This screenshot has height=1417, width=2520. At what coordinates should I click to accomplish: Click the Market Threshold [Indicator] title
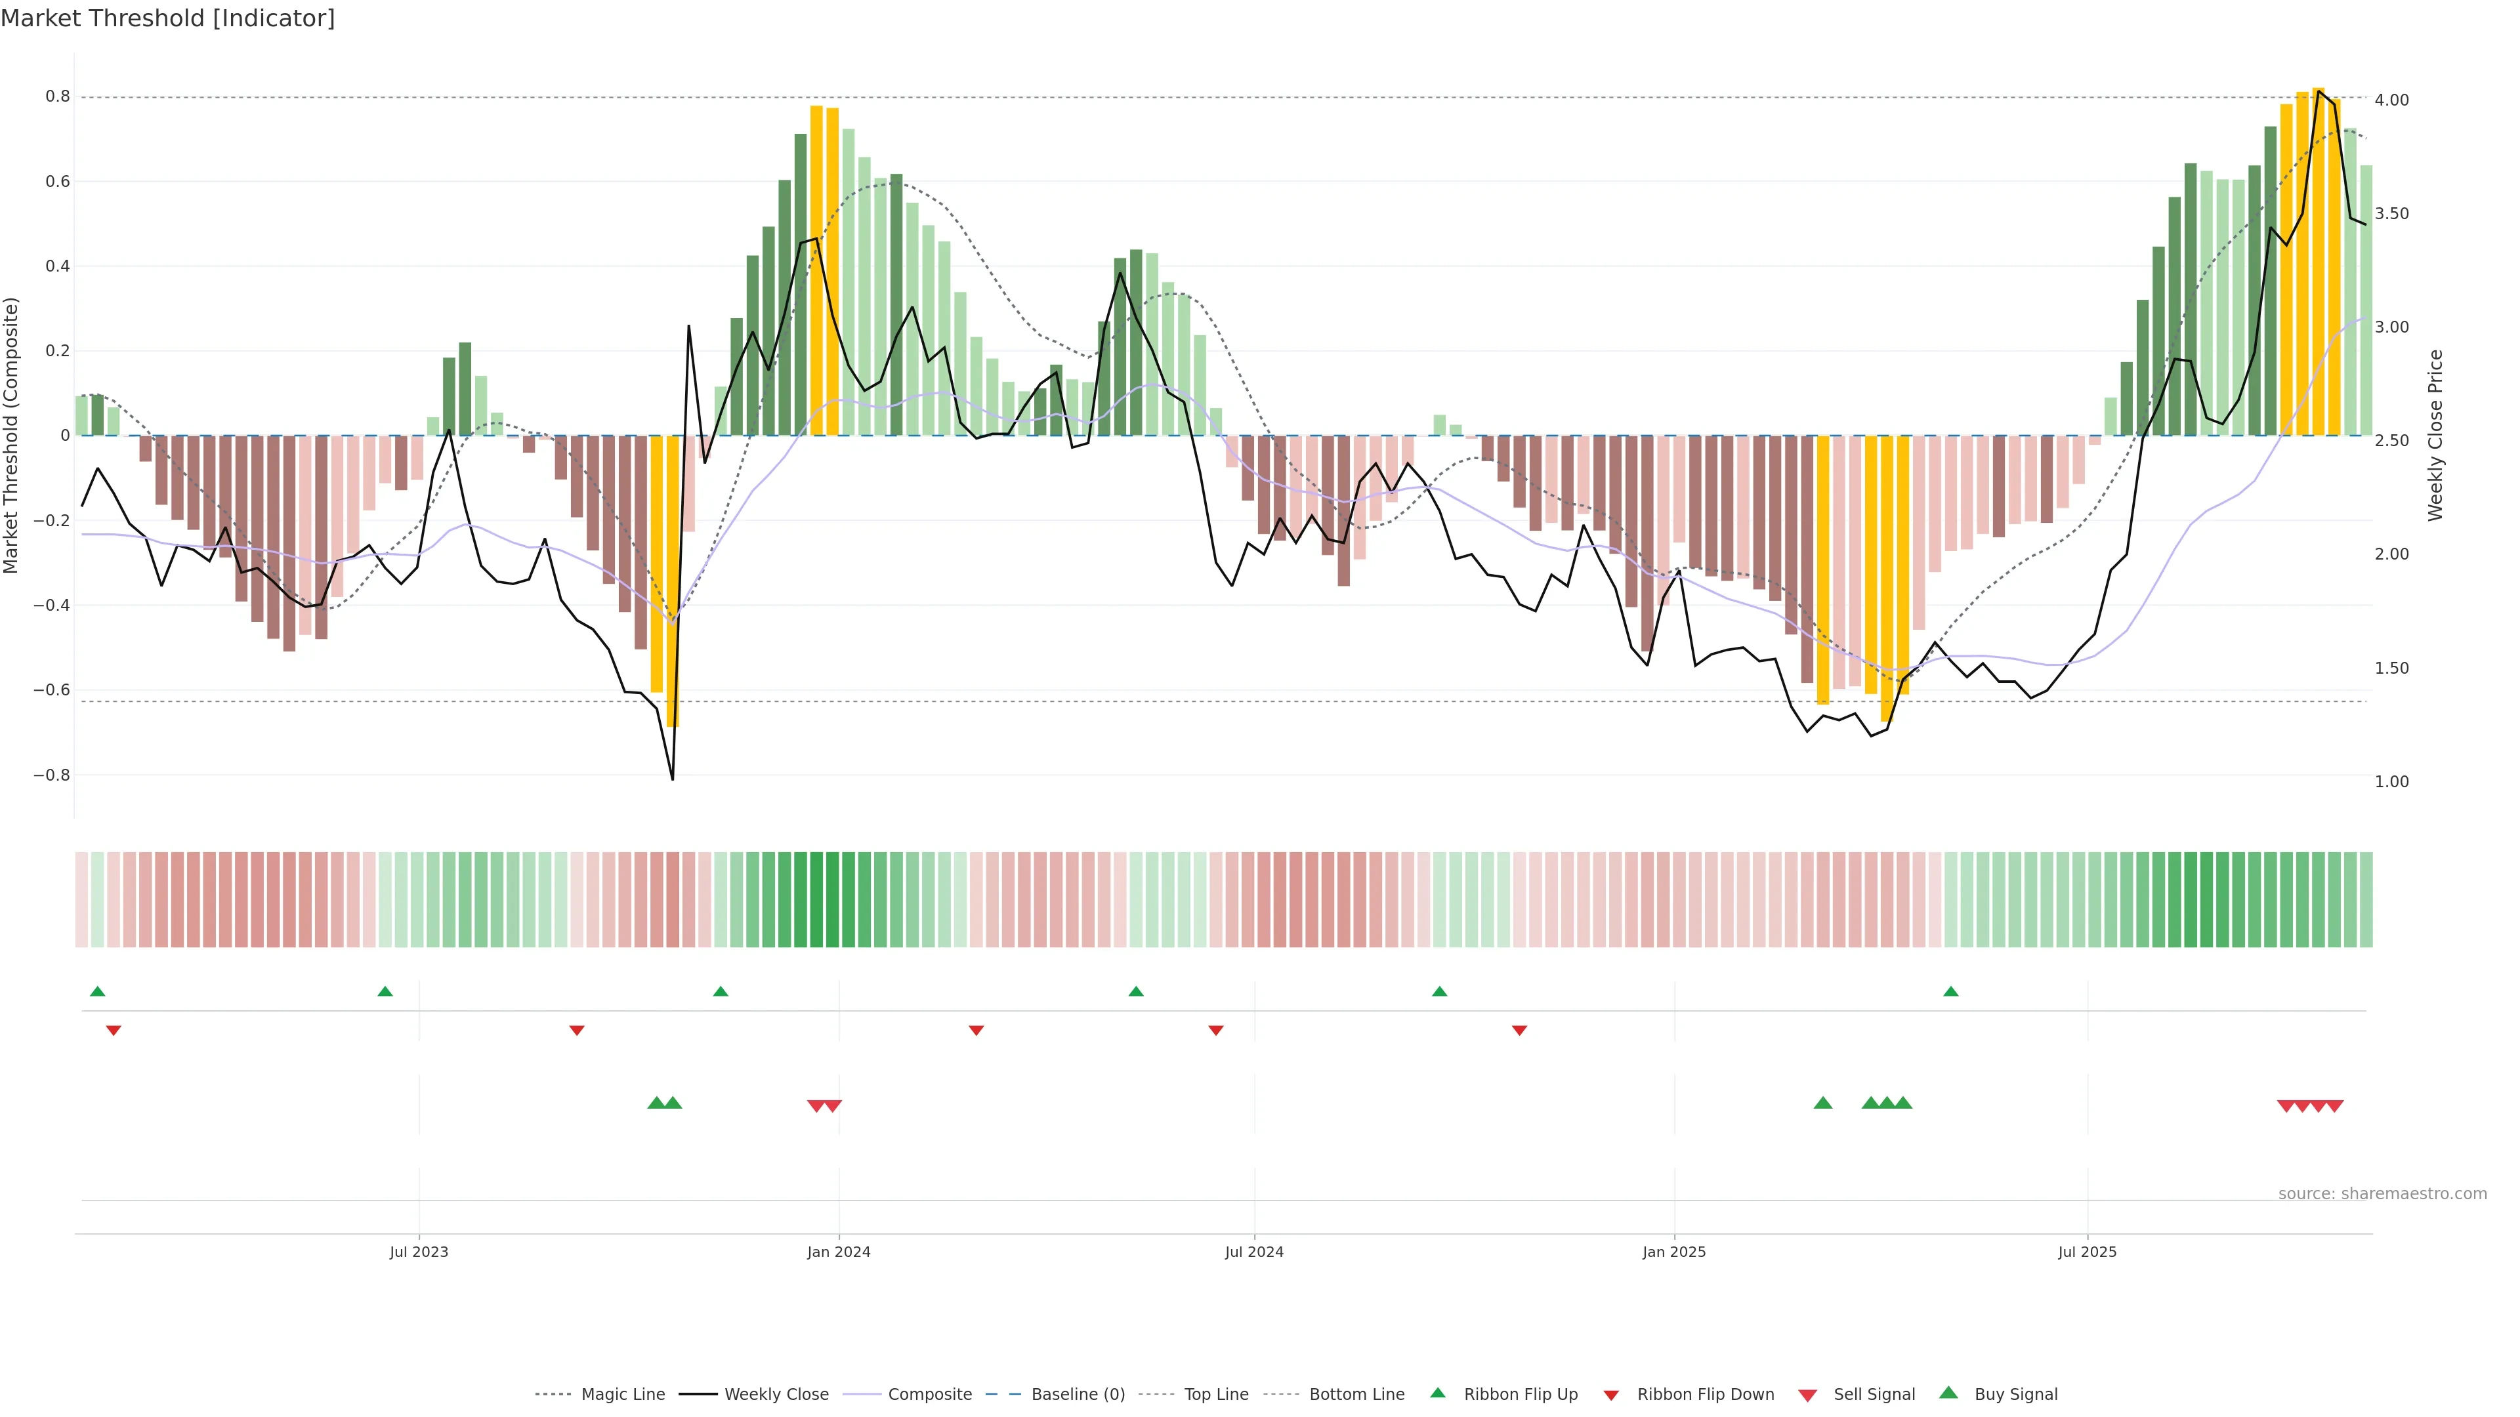(167, 18)
